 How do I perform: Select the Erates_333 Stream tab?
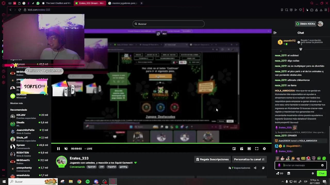point(90,3)
